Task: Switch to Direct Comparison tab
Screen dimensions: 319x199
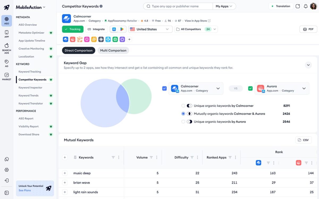Action: (79, 50)
